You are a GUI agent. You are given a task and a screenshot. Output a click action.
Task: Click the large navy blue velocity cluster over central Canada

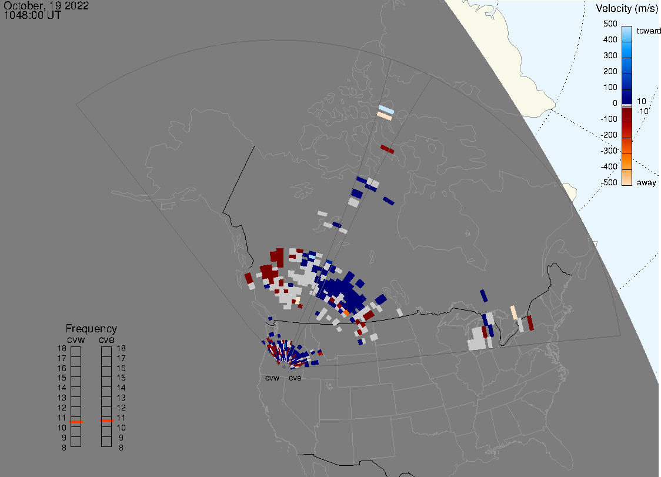343,291
